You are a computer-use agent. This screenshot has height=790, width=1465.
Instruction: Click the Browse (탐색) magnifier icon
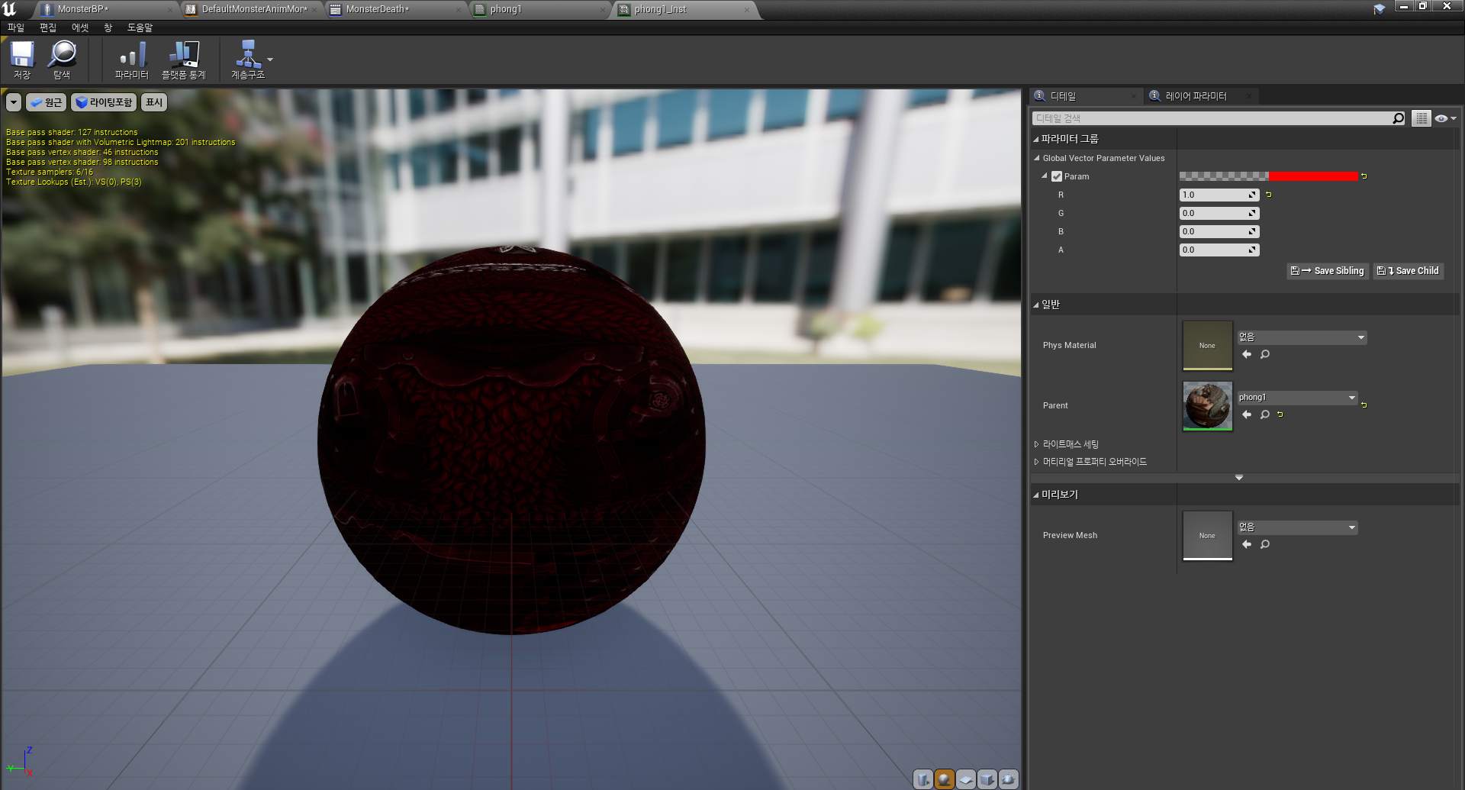click(62, 60)
